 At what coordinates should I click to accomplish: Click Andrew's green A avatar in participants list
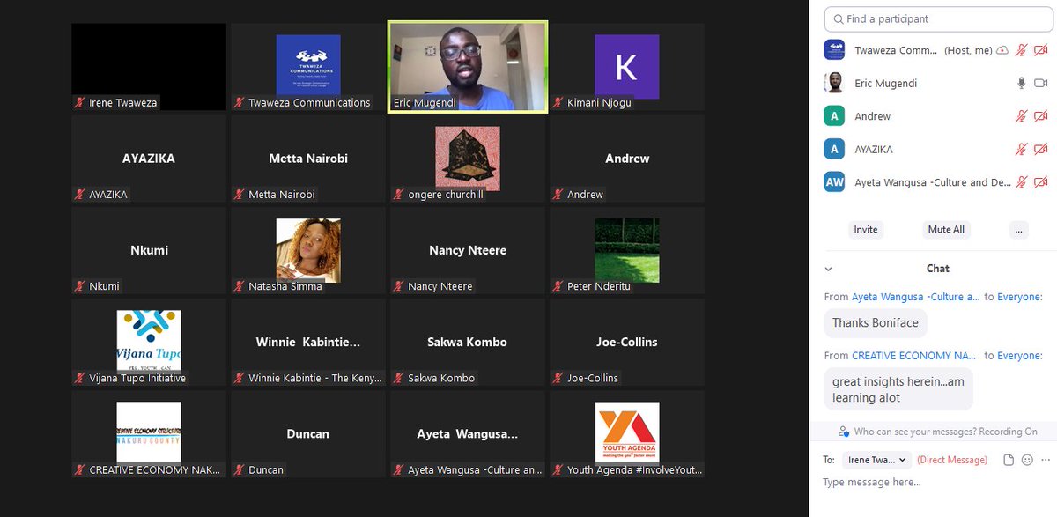coord(834,116)
